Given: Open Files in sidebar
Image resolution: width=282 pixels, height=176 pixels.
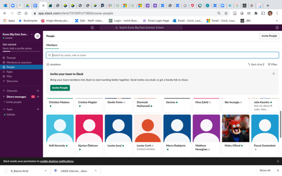Looking at the screenshot, I should (x=9, y=77).
